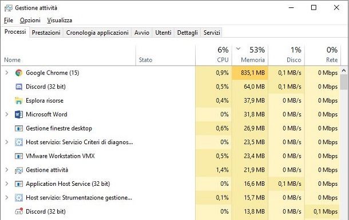The image size is (349, 220).
Task: Click the 15,7 MB memory value
Action: coord(254,198)
